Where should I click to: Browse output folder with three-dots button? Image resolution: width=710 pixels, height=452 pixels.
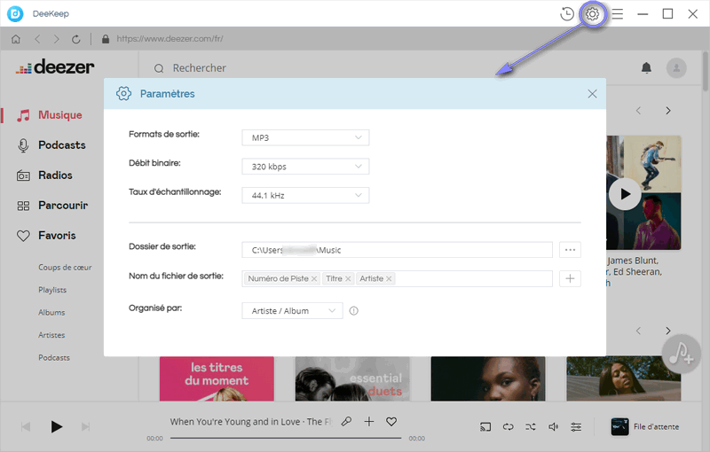tap(570, 250)
